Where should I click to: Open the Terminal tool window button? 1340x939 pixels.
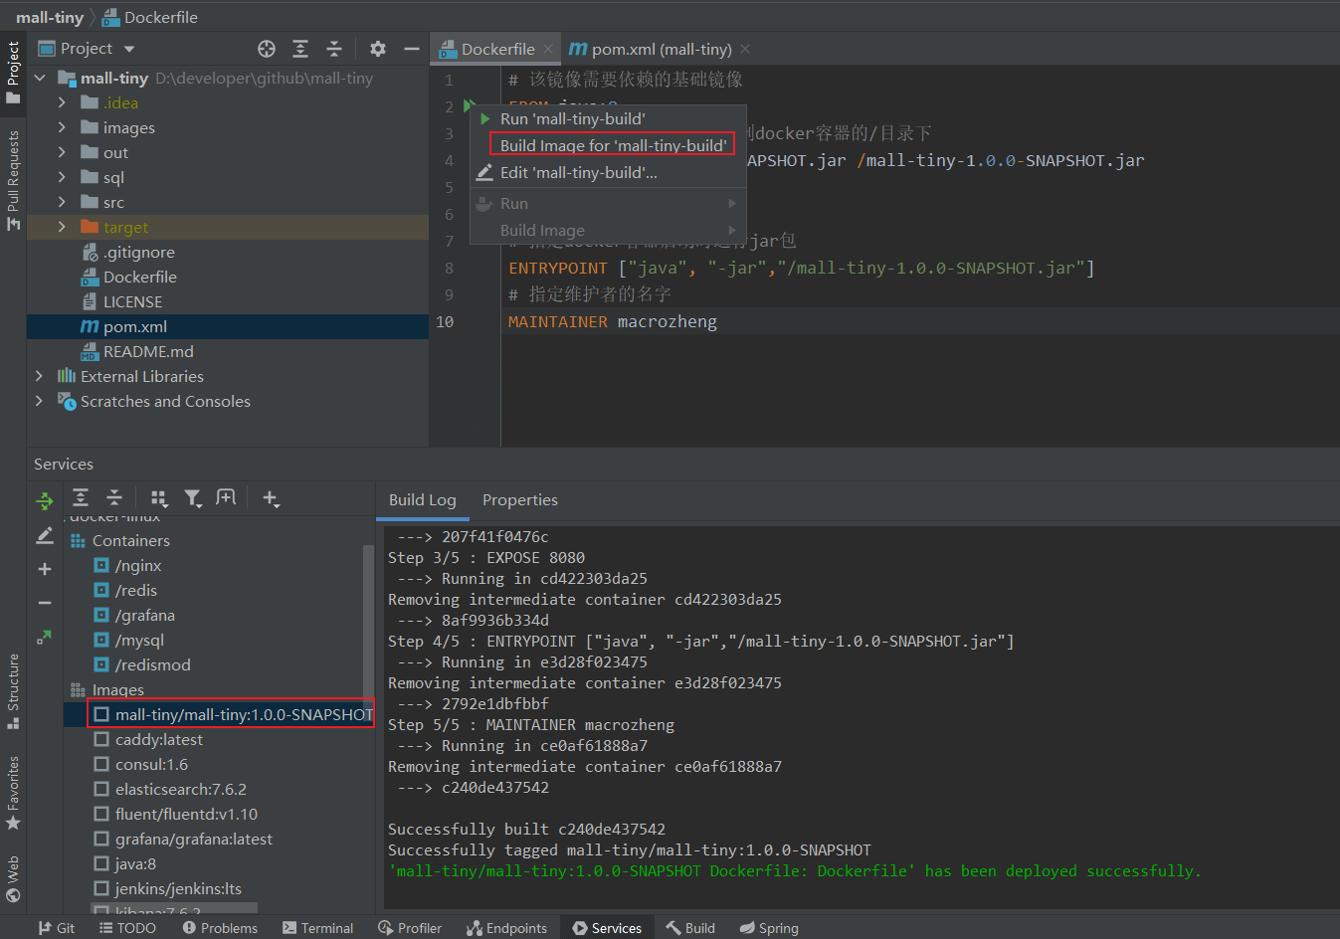tap(318, 927)
